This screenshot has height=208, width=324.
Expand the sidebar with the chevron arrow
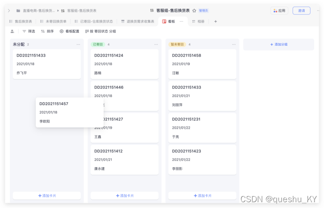(x=9, y=10)
